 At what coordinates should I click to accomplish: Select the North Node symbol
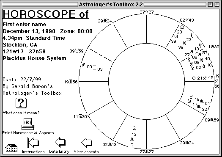pyautogui.click(x=182, y=27)
